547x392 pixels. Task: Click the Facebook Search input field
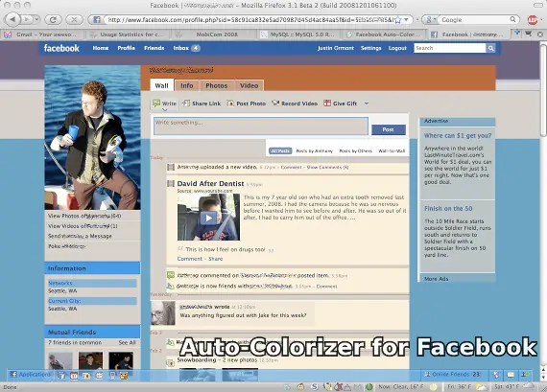(x=450, y=48)
